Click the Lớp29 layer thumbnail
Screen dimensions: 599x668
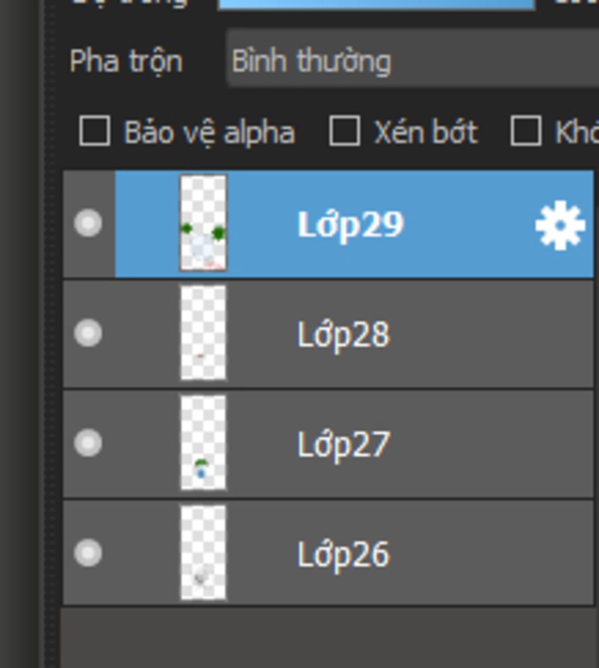pyautogui.click(x=203, y=223)
